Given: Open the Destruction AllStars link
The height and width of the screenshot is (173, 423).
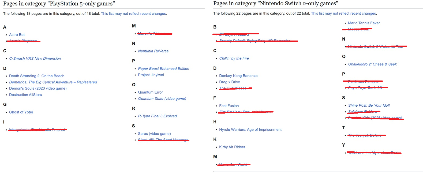Looking at the screenshot, I should tap(25, 95).
